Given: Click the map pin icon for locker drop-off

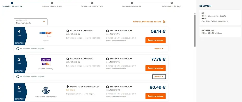Looking at the screenshot, I should click(x=68, y=87).
